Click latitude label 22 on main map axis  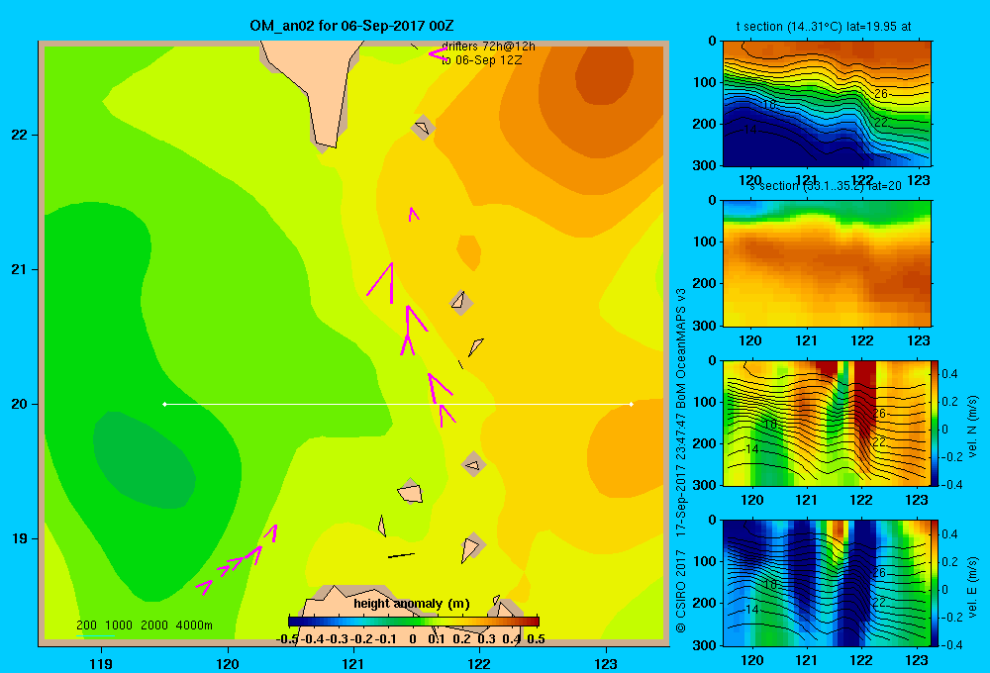click(x=20, y=136)
